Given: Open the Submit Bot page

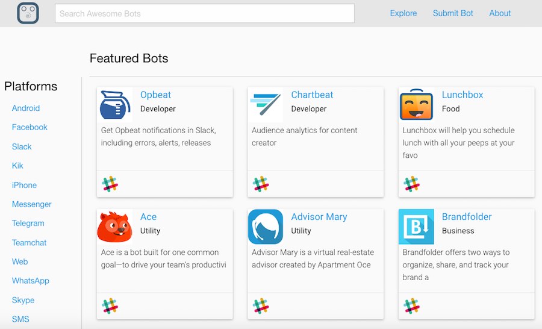Looking at the screenshot, I should click(453, 13).
